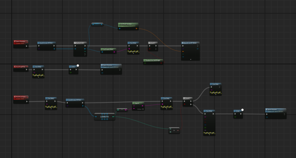The image size is (296, 158).
Task: Click the Duration pin on Delay after BeginPlay
Action: tap(71, 72)
